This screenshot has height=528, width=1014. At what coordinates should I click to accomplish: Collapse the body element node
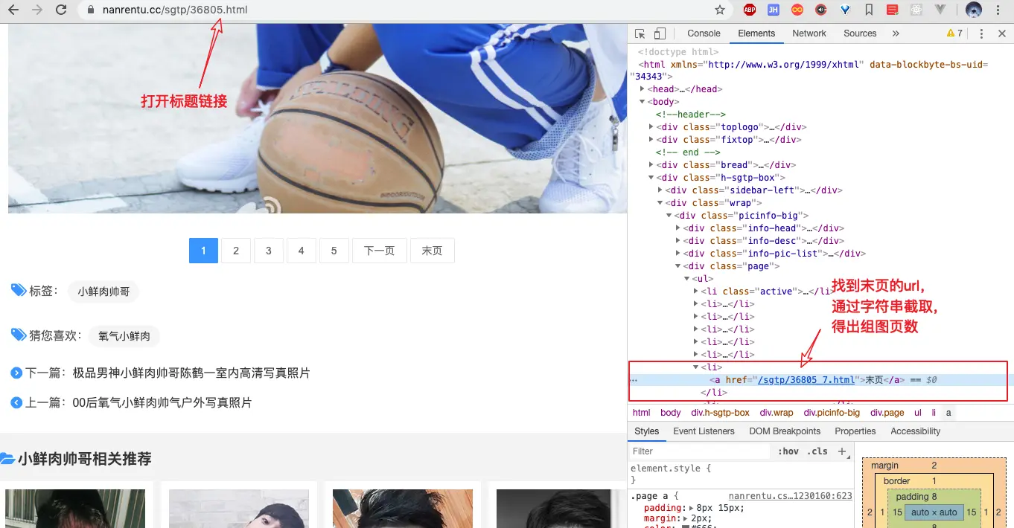pos(642,102)
